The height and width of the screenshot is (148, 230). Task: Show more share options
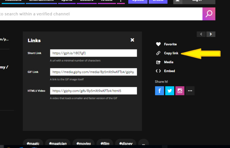coord(190,91)
